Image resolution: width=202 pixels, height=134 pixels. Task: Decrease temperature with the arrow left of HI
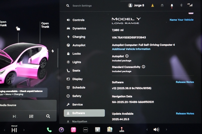click(x=4, y=130)
